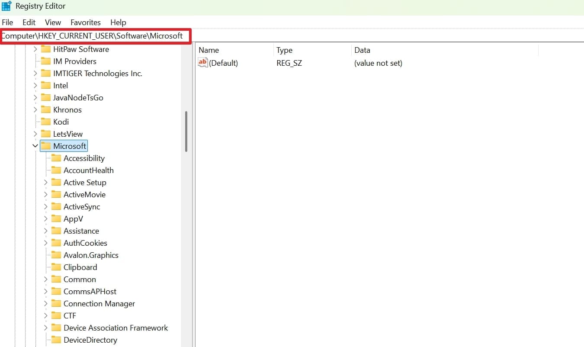Screen dimensions: 584x347
Task: Expand the IMTIGER Technologies Inc. key
Action: [x=35, y=73]
